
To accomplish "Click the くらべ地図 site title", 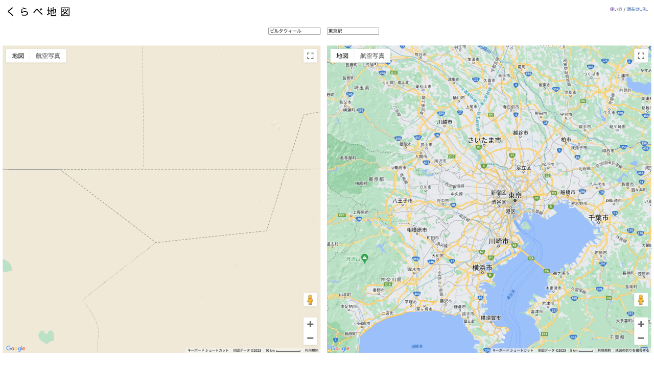I will click(x=38, y=12).
